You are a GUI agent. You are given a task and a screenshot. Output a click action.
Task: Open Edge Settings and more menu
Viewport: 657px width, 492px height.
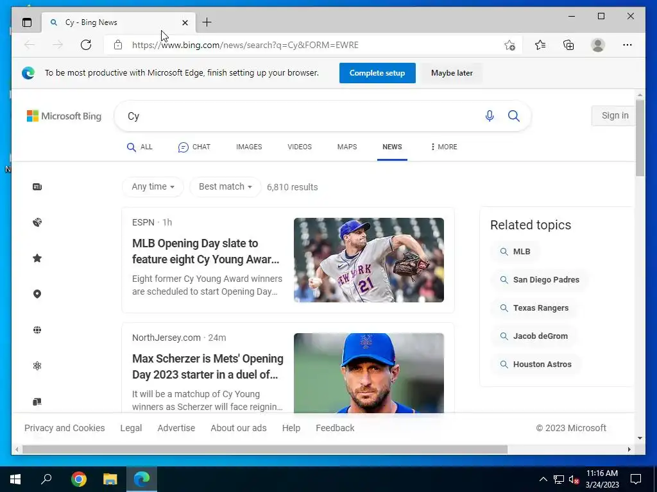point(627,45)
